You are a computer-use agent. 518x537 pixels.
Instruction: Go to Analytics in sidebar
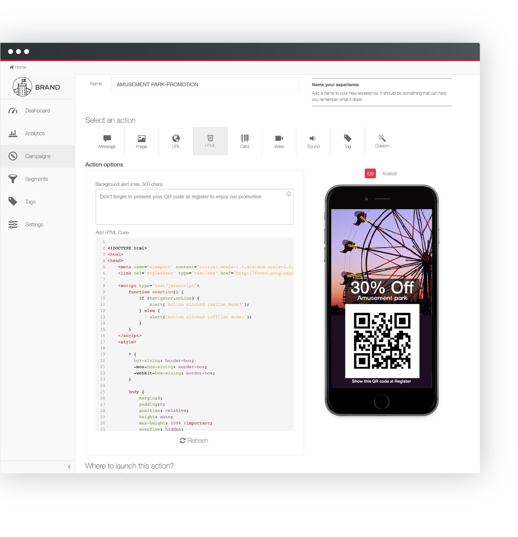click(38, 134)
